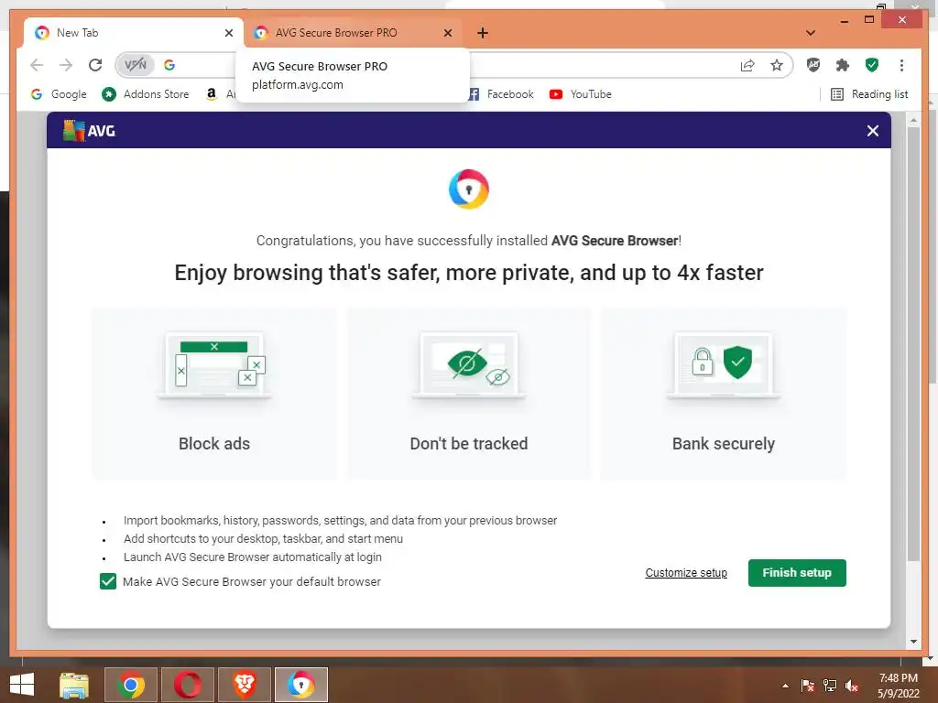The image size is (938, 703).
Task: Open the green Security & Privacy shield
Action: pyautogui.click(x=872, y=65)
